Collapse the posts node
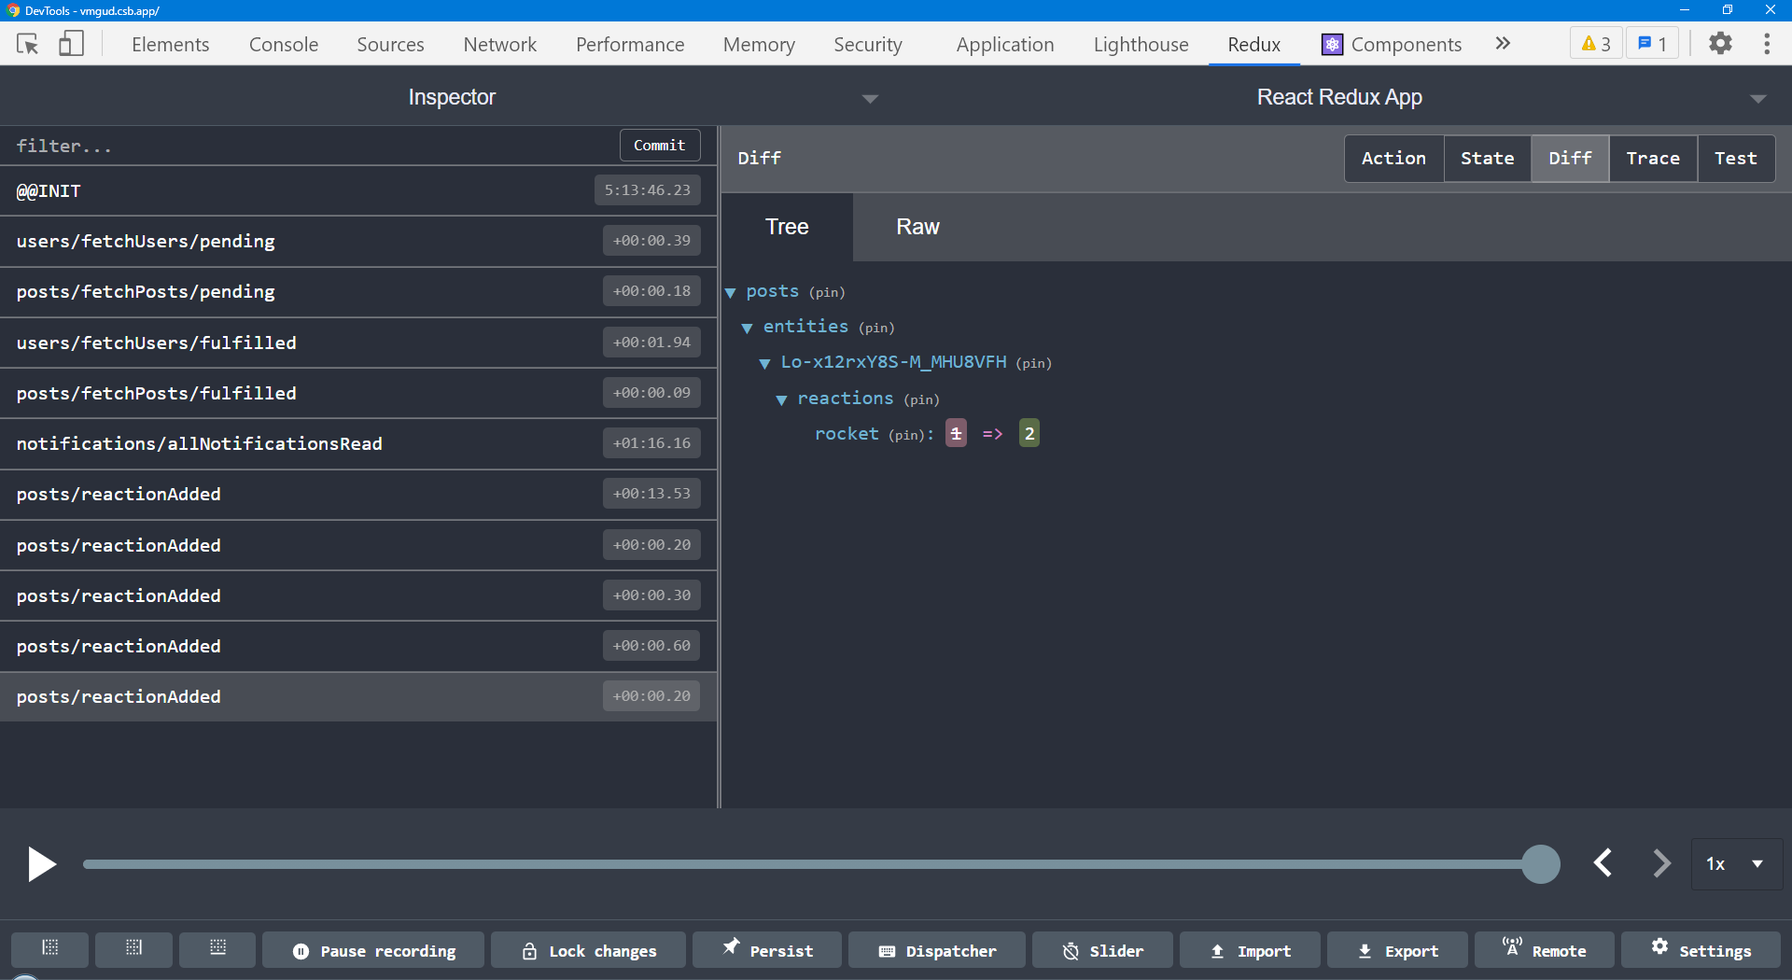This screenshot has width=1792, height=980. point(731,292)
